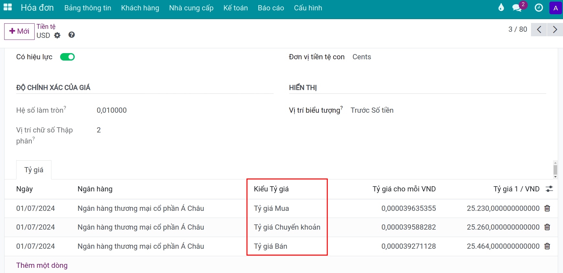Viewport: 563px width, 273px height.
Task: Click the Hóa đơn app title
Action: (x=37, y=8)
